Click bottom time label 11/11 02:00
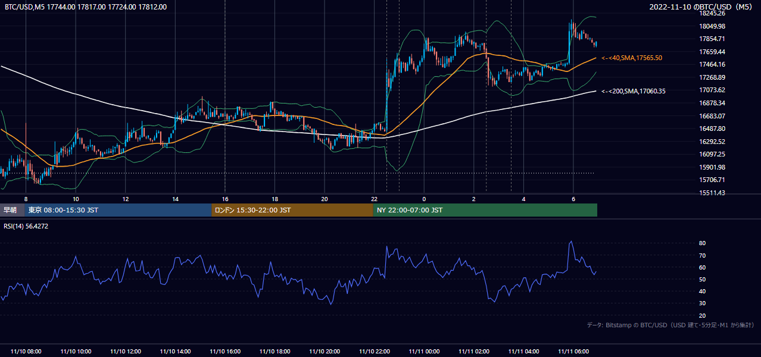The image size is (761, 357). pyautogui.click(x=474, y=352)
